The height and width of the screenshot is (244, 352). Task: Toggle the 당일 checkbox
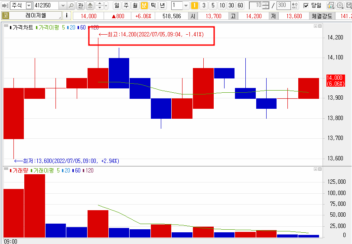pyautogui.click(x=306, y=5)
